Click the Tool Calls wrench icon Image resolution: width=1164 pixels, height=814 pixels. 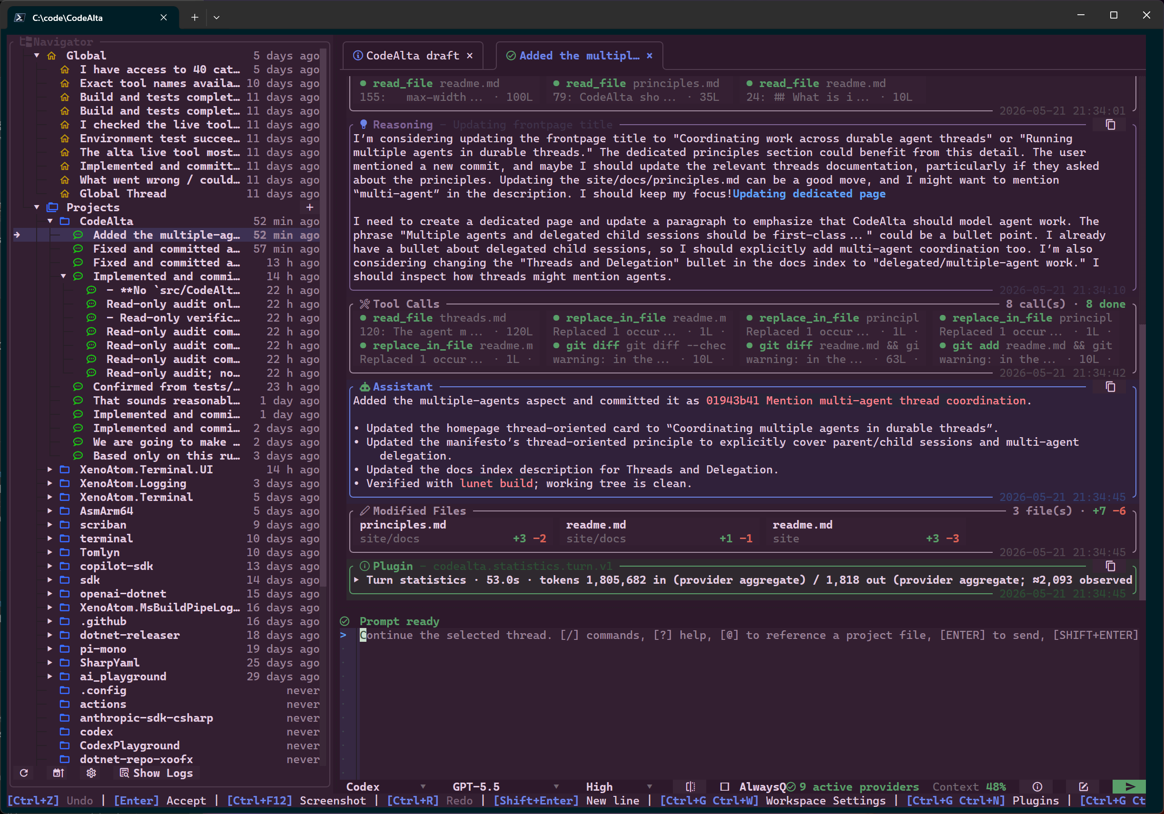pyautogui.click(x=365, y=304)
